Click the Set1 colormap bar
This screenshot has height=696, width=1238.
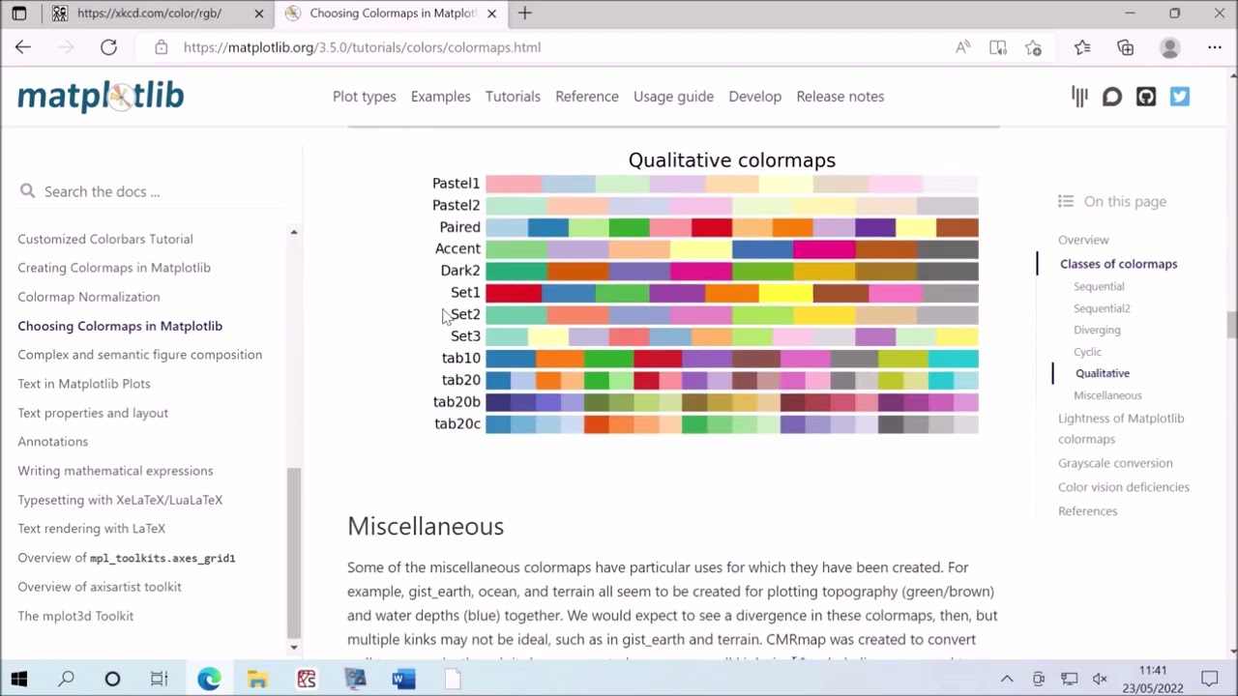732,293
